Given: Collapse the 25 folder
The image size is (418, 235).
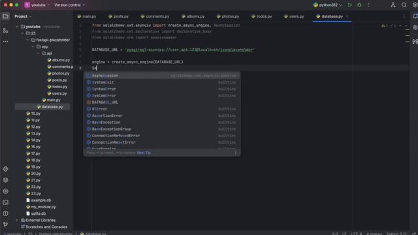Looking at the screenshot, I should [x=22, y=33].
